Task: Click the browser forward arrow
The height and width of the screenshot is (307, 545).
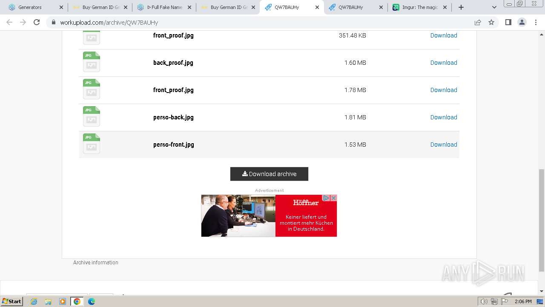Action: [23, 22]
